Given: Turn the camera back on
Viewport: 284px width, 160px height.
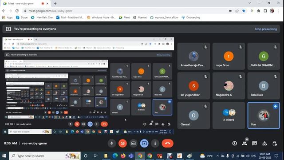Looking at the screenshot, I should [122, 143].
